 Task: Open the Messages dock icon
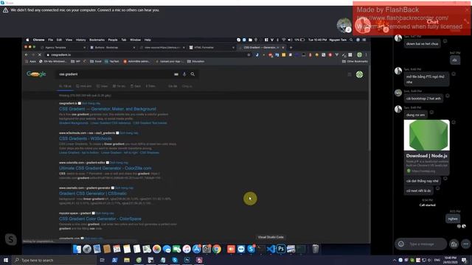(x=167, y=249)
